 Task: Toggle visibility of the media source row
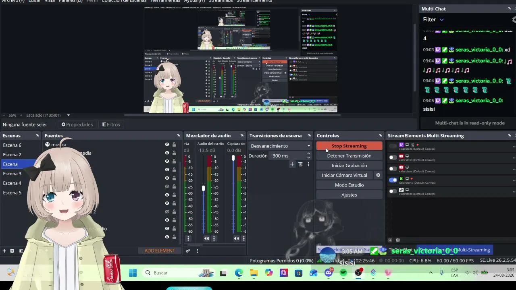[x=167, y=153]
